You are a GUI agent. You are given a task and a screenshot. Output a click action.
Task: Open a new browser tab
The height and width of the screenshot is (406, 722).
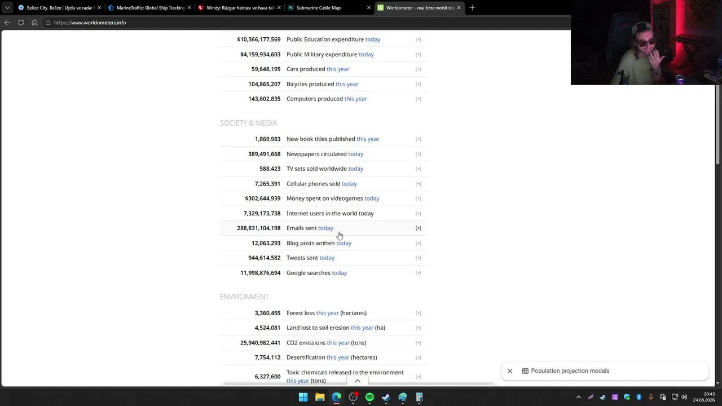click(x=472, y=8)
